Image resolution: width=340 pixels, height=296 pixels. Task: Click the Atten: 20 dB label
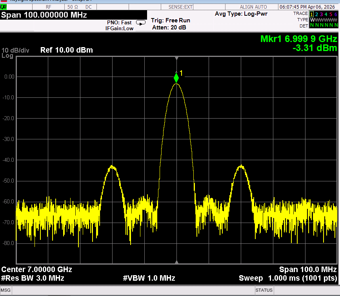pyautogui.click(x=169, y=27)
